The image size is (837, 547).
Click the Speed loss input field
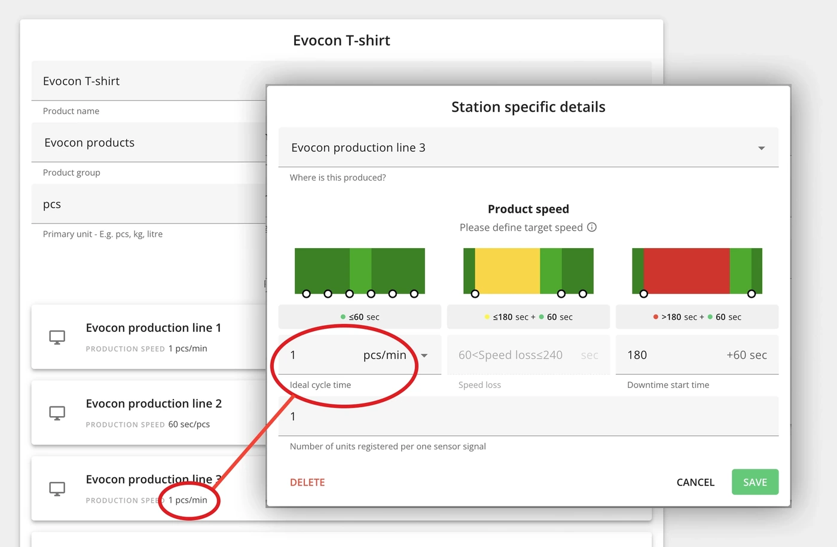(x=529, y=355)
